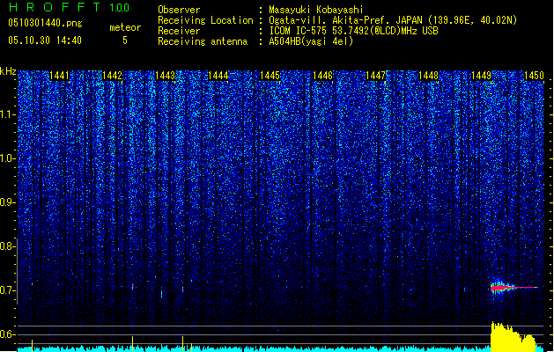
Task: Click the 1444 time marker
Action: [x=218, y=76]
